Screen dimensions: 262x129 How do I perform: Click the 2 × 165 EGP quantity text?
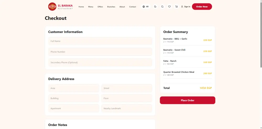168,64
